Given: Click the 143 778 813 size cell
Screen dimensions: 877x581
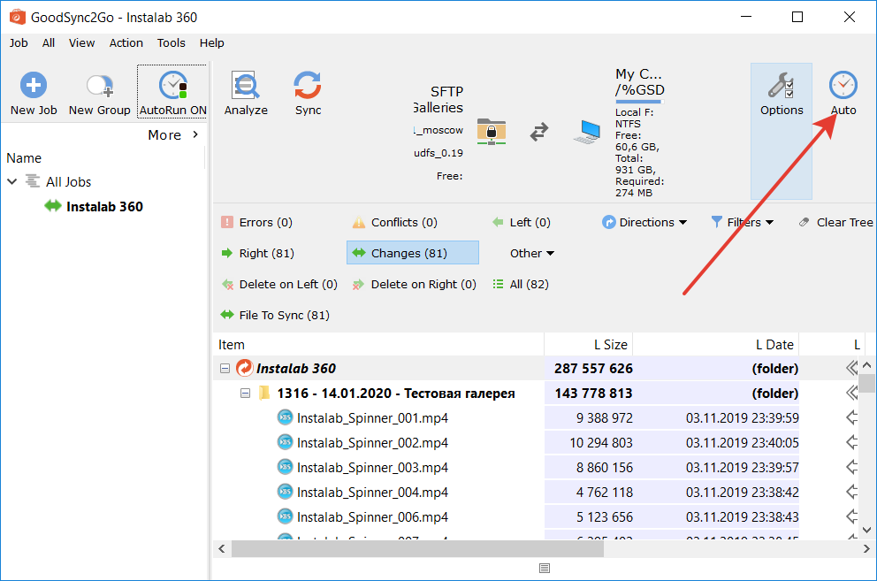Looking at the screenshot, I should [589, 393].
